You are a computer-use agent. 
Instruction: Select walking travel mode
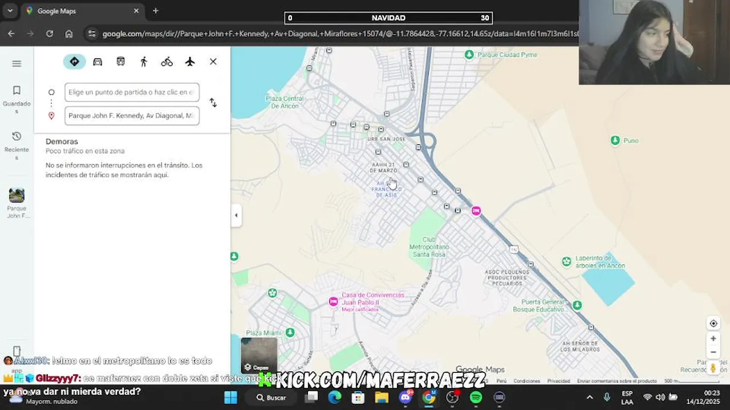click(x=144, y=61)
